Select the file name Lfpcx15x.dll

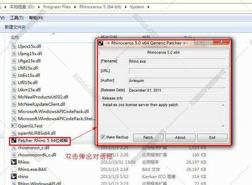pyautogui.click(x=29, y=47)
